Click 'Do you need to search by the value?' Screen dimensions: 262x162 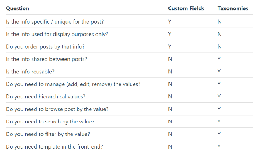pyautogui.click(x=50, y=122)
